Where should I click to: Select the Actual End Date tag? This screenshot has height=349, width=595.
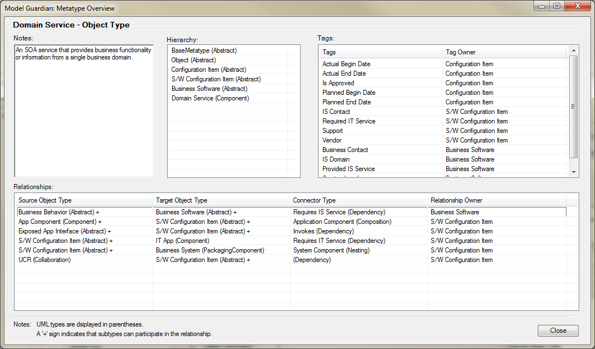click(x=344, y=74)
